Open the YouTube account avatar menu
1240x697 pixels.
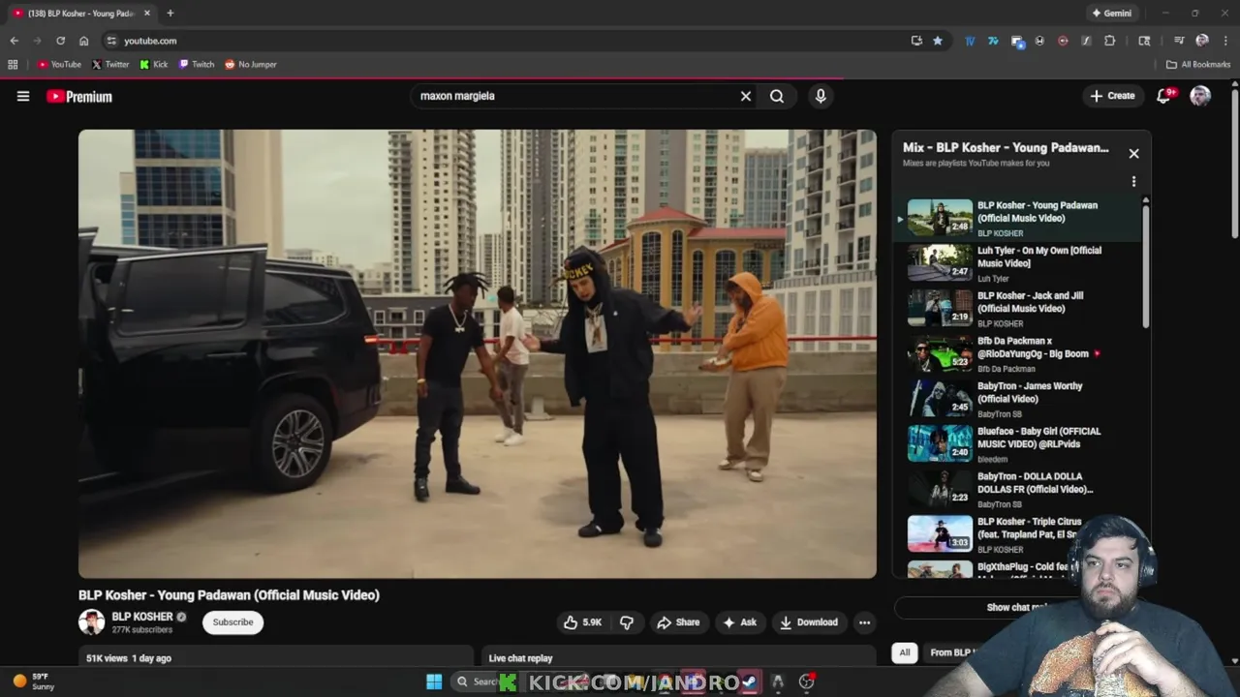[1200, 96]
